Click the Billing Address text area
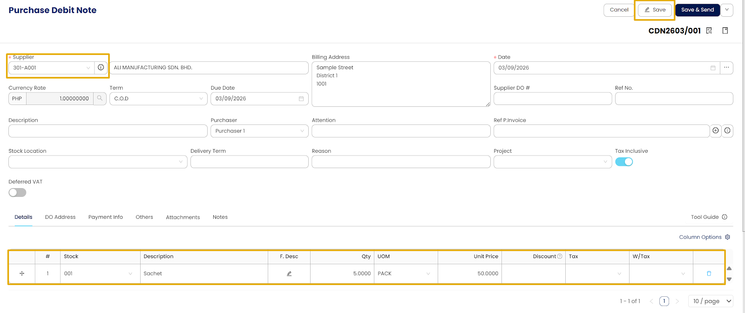 tap(401, 84)
